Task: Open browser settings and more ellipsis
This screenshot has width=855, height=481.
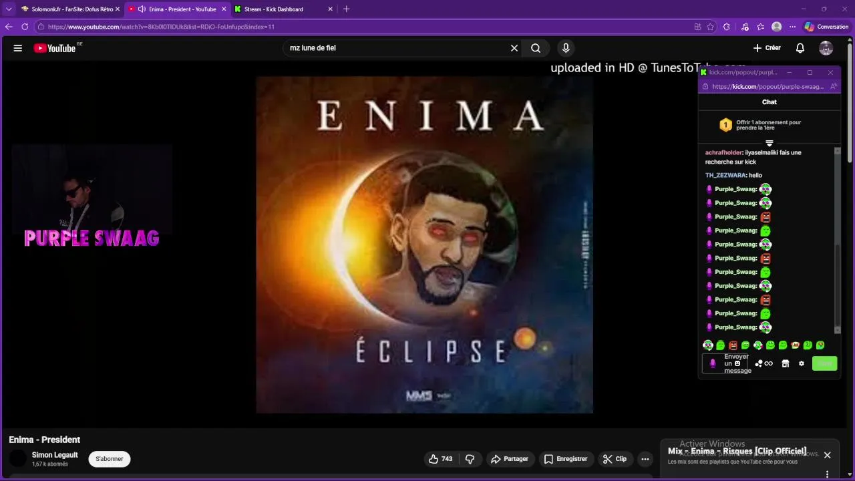Action: (793, 27)
